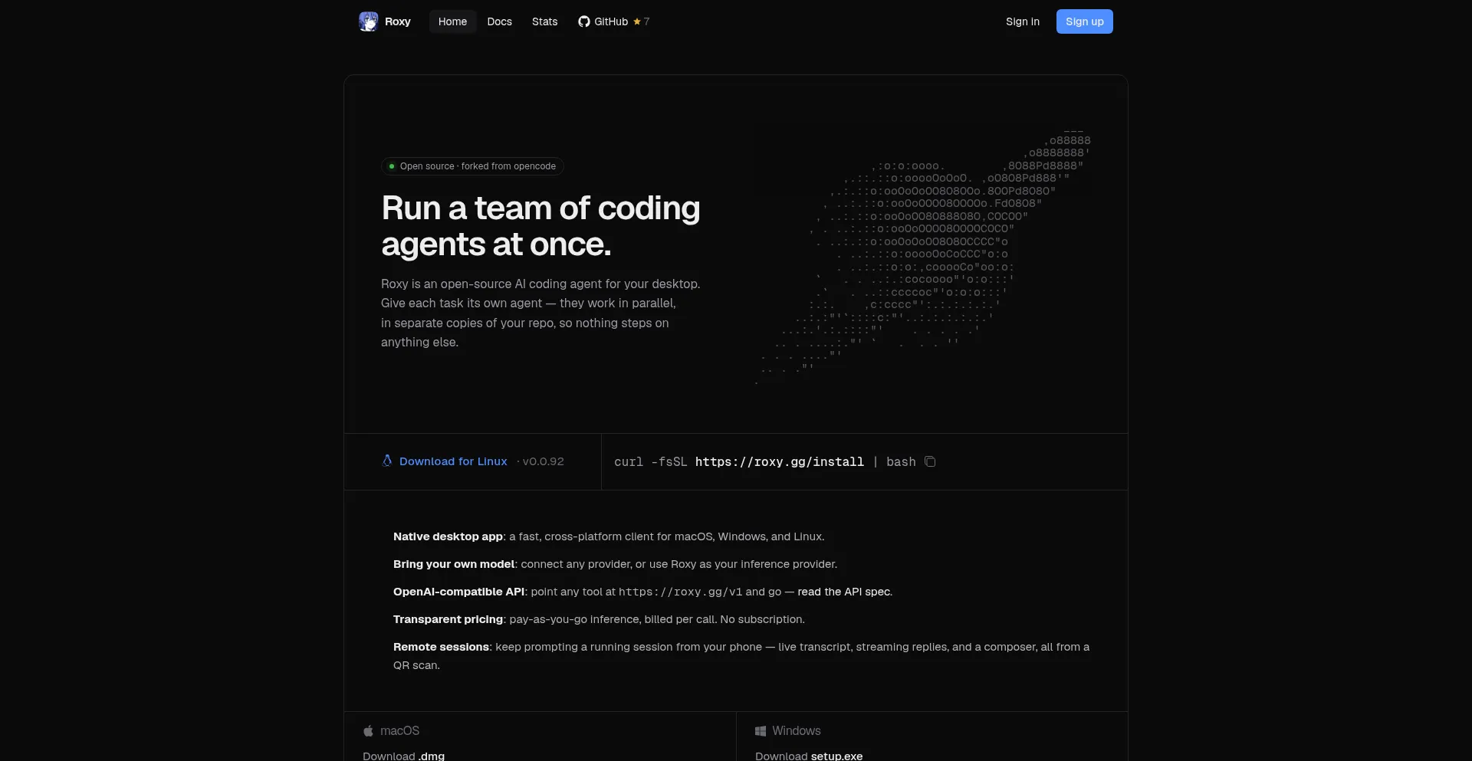Open the Docs nav item
The width and height of the screenshot is (1472, 761).
[x=499, y=21]
